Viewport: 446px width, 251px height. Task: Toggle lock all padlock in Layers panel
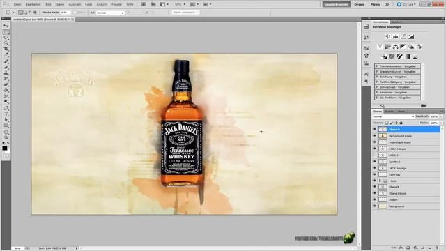coord(401,123)
